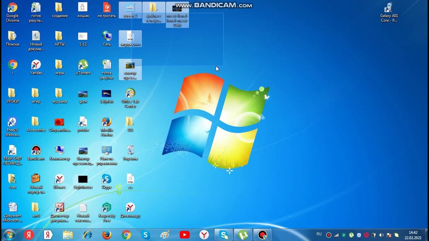
Task: Select the УРОКИ folder
Action: click(x=12, y=96)
